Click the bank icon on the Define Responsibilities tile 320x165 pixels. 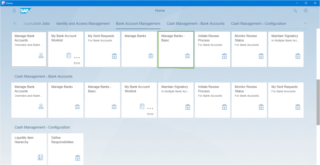click(77, 157)
